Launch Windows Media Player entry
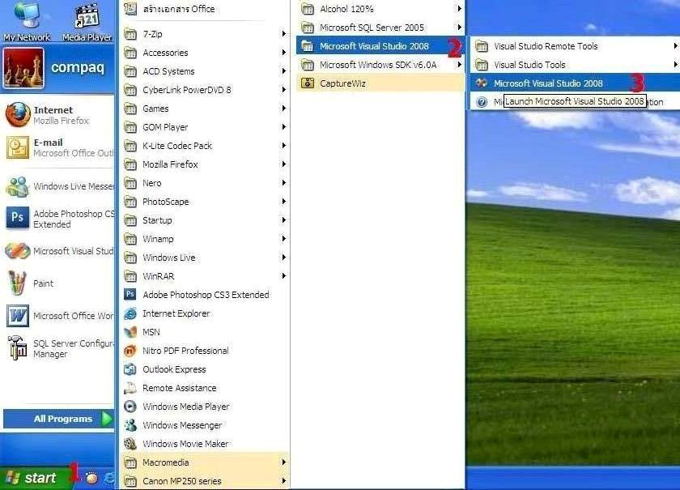Viewport: 680px width, 490px height. [x=204, y=407]
